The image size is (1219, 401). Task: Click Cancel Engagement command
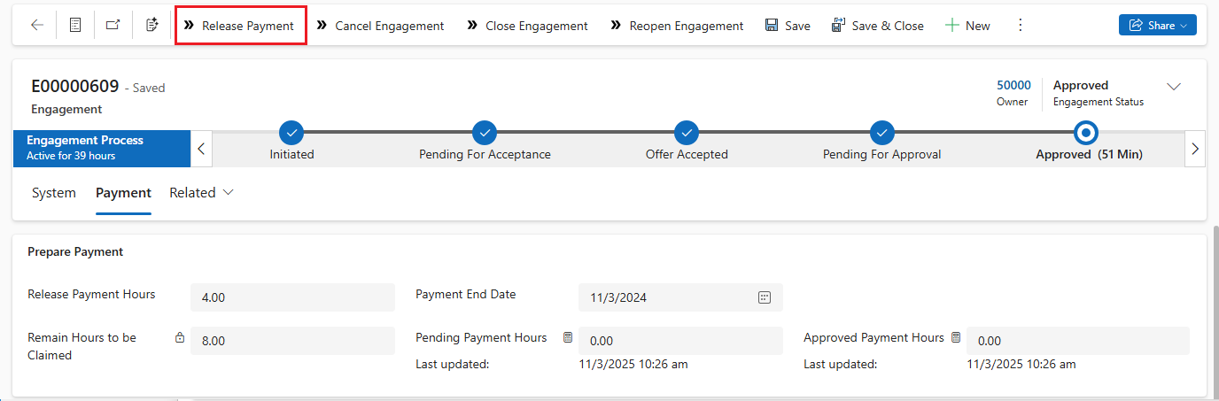pos(380,26)
